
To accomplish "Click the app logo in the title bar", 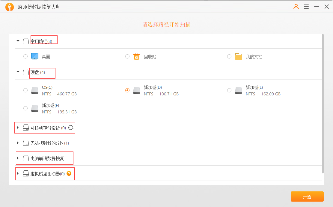I will 9,6.
